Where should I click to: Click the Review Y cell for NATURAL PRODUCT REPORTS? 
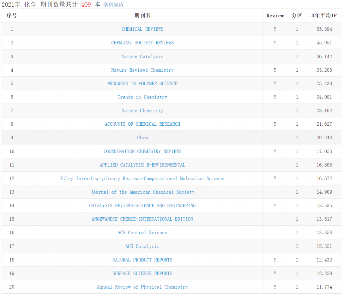(x=275, y=260)
